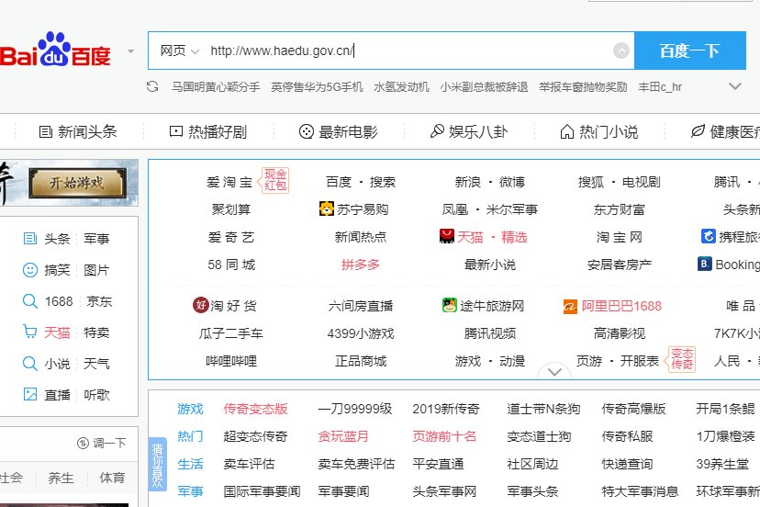
Task: Open the 网页 search type dropdown
Action: click(179, 51)
